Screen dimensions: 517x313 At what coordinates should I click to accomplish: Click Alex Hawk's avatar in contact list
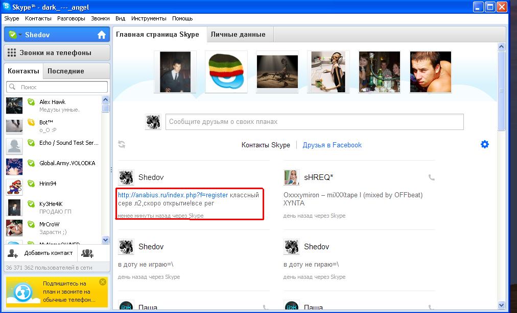click(14, 106)
